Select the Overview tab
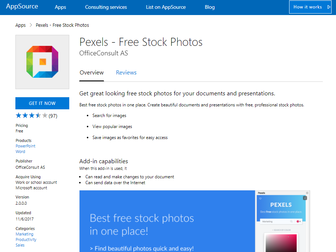This screenshot has height=252, width=336. (92, 73)
